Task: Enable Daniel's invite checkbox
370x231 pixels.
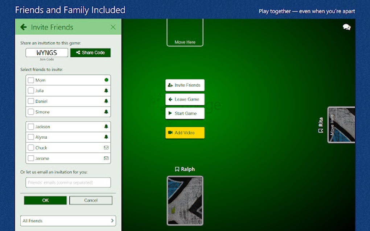Action: tap(31, 101)
